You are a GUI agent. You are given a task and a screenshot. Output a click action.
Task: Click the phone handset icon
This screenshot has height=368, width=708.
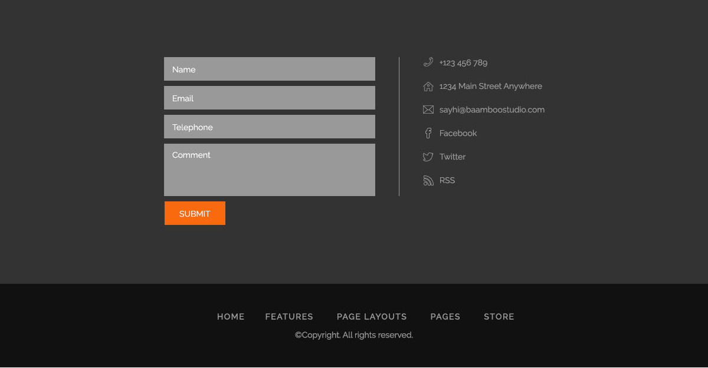click(428, 62)
